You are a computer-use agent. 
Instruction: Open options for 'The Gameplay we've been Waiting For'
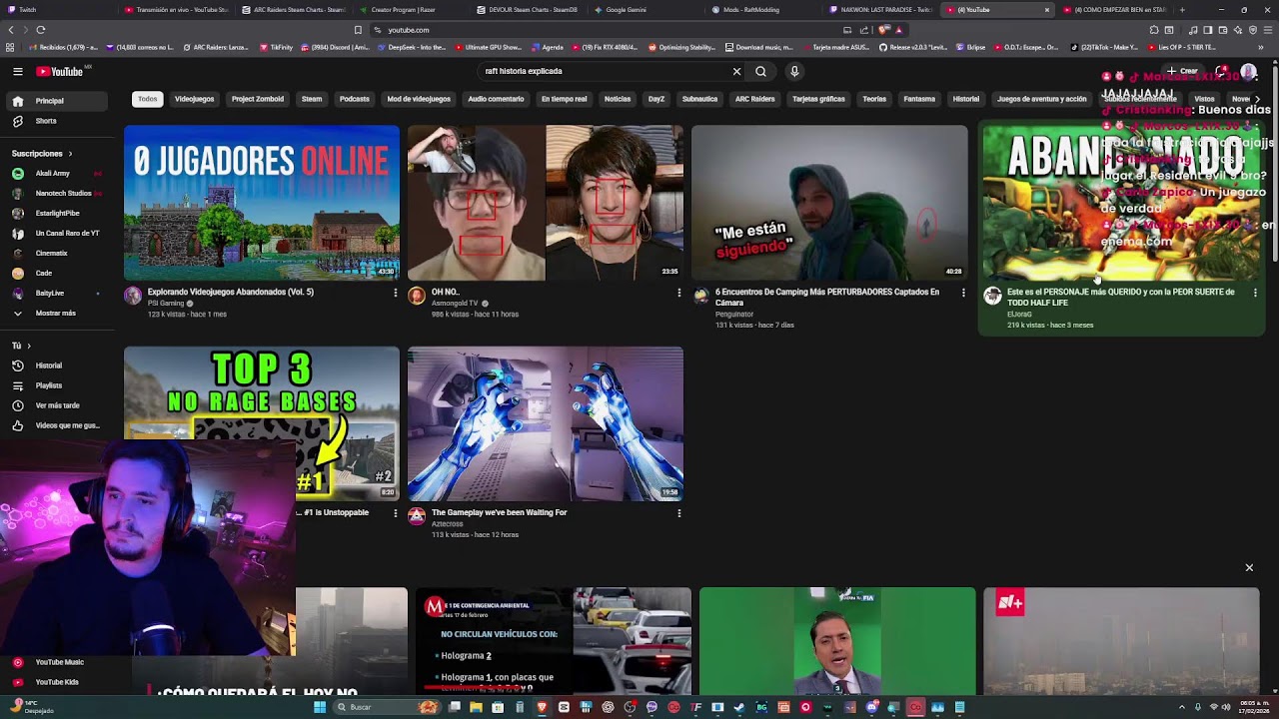679,513
